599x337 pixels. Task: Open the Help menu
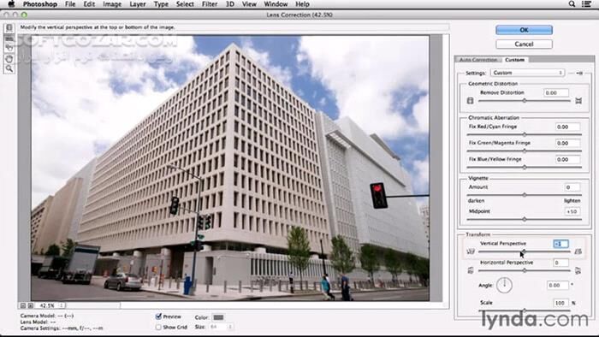point(302,4)
